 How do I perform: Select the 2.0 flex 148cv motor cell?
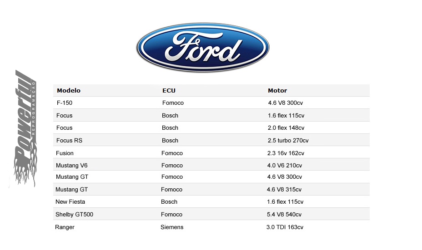tap(286, 128)
